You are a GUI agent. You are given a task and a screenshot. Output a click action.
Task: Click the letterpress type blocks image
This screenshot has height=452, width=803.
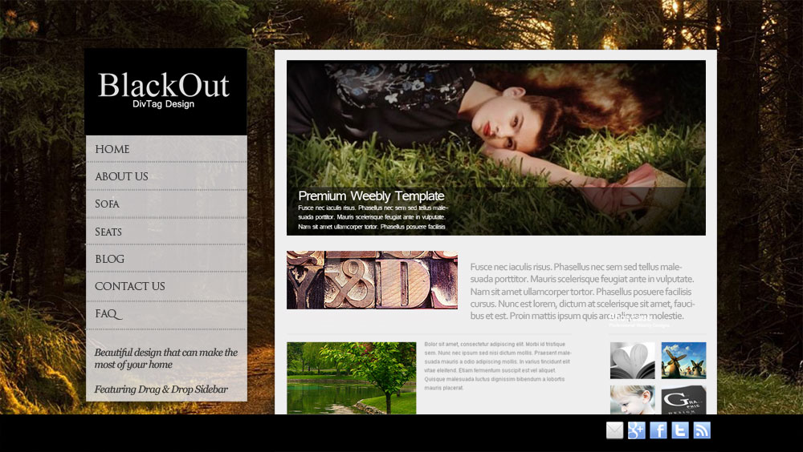(x=372, y=280)
